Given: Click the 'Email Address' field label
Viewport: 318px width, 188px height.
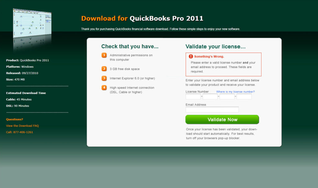Looking at the screenshot, I should pyautogui.click(x=196, y=105).
